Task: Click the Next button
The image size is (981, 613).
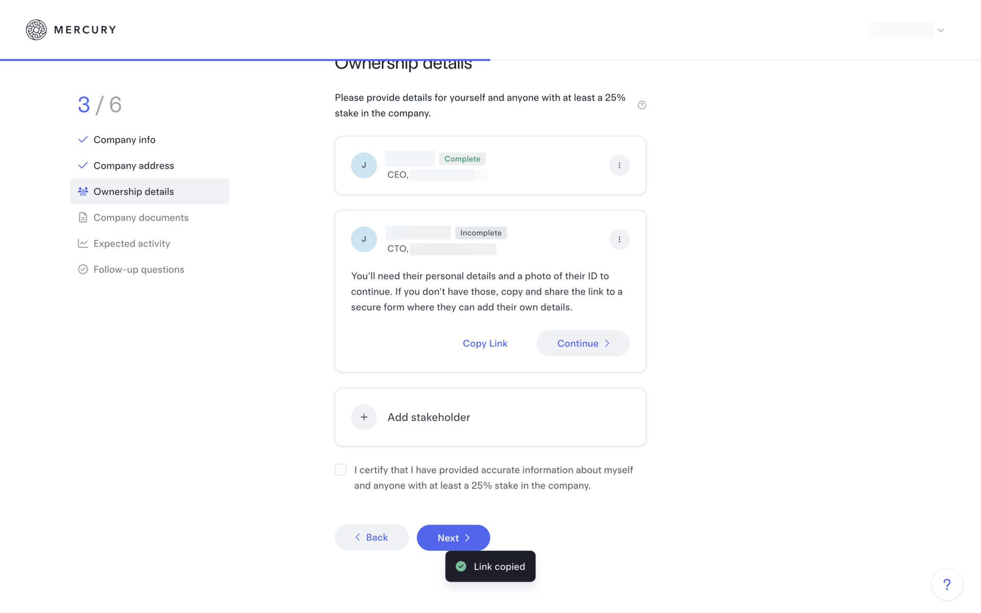Action: tap(453, 538)
